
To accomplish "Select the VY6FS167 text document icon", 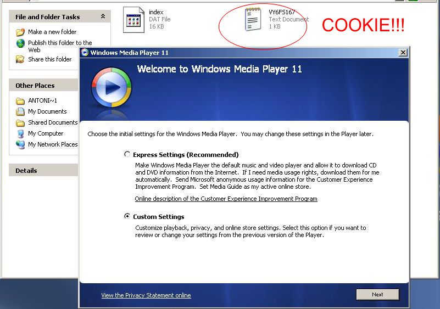I will coord(253,19).
